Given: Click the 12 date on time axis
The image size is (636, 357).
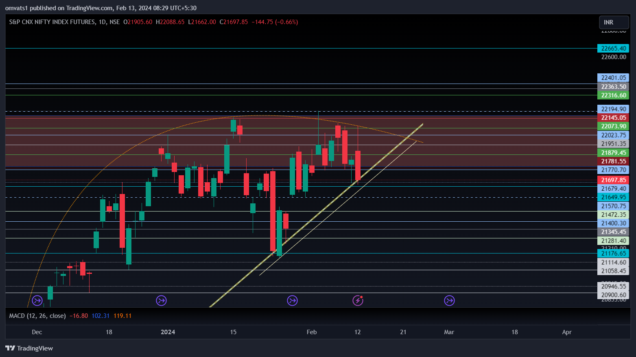Looking at the screenshot, I should [x=358, y=332].
